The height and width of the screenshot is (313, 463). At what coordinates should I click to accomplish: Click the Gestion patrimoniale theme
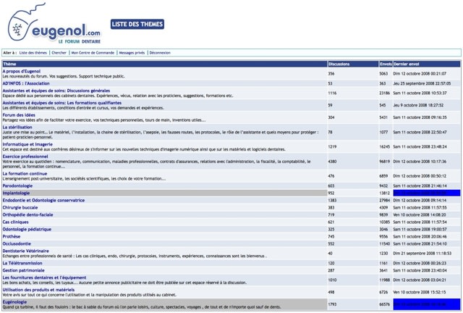click(23, 270)
